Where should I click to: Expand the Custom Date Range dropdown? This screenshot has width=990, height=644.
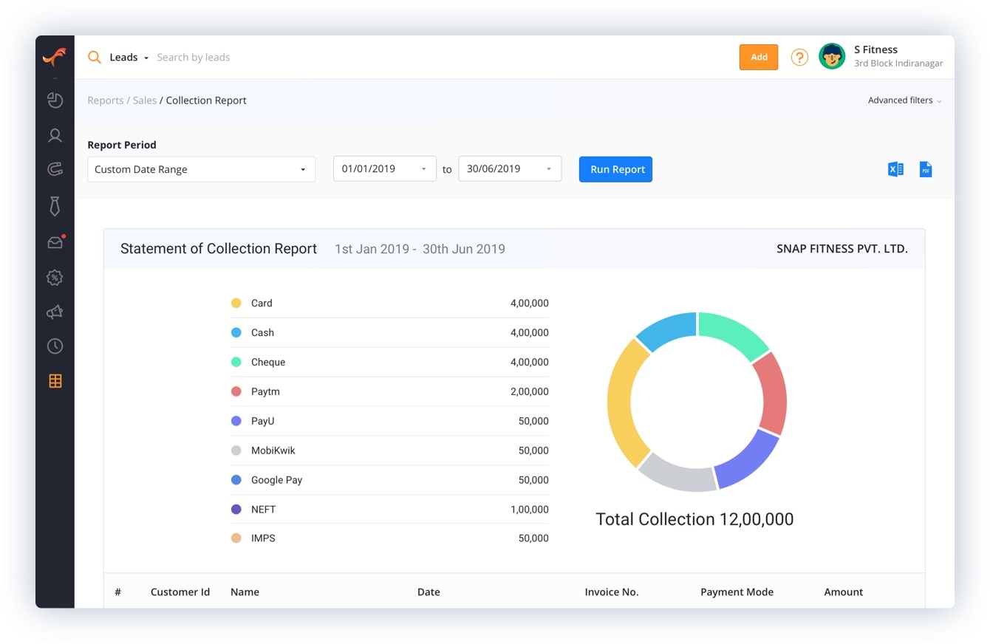click(201, 169)
